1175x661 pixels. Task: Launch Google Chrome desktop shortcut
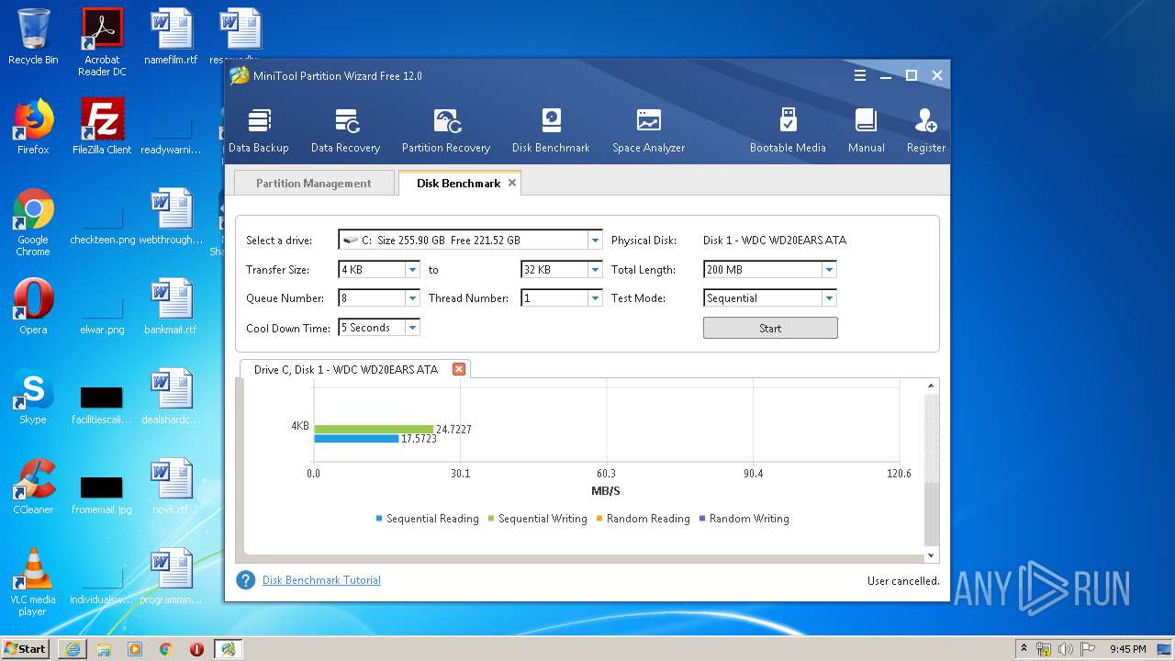[x=33, y=222]
